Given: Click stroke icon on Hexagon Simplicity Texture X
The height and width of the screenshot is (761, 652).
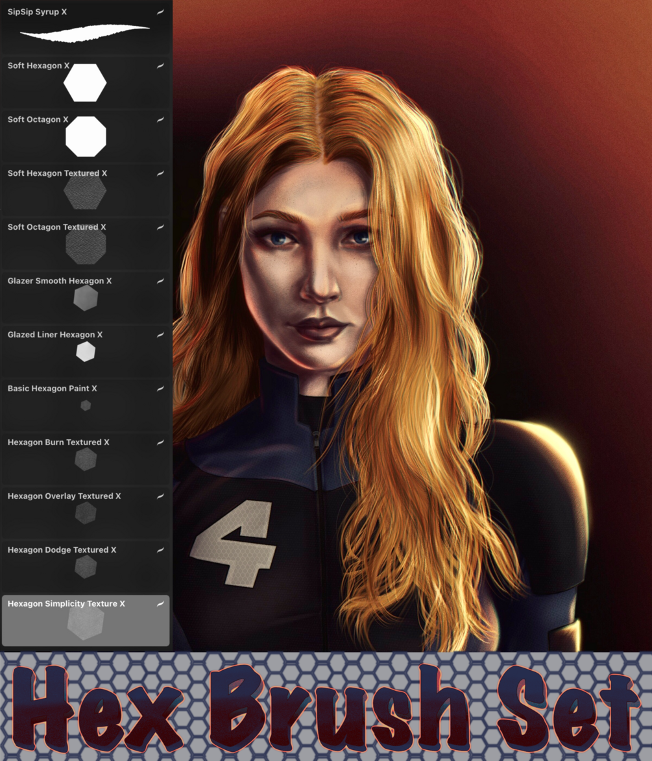Looking at the screenshot, I should (x=160, y=604).
